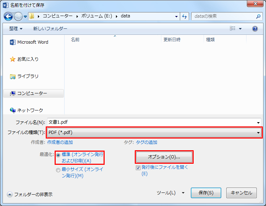This screenshot has height=206, width=266.
Task: Select 最小サイズ (オンライン発行) radio button
Action: click(58, 170)
